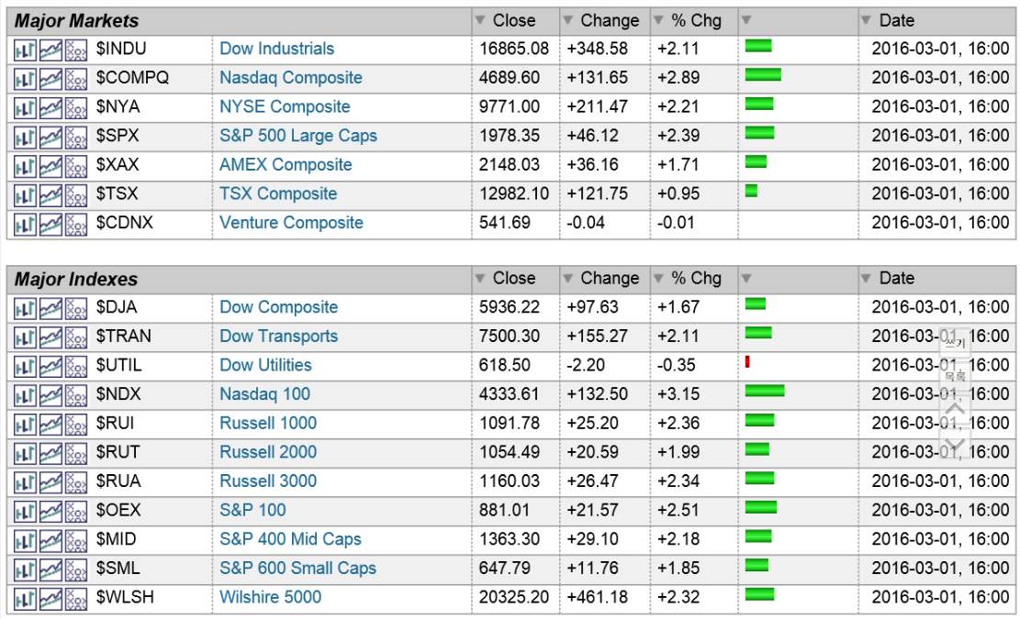Sort Major Indexes by Change column arrow

pos(567,279)
